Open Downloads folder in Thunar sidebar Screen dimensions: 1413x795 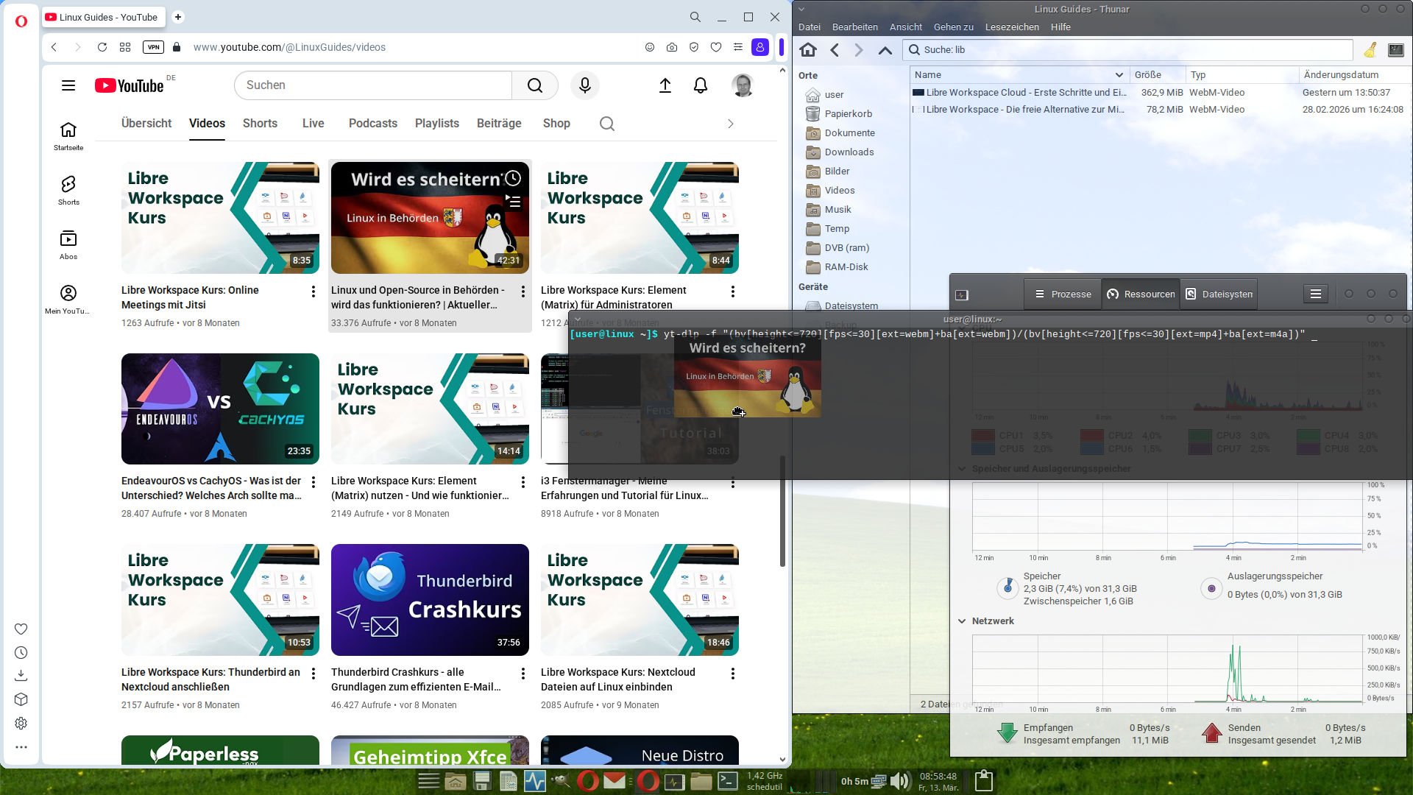(849, 152)
